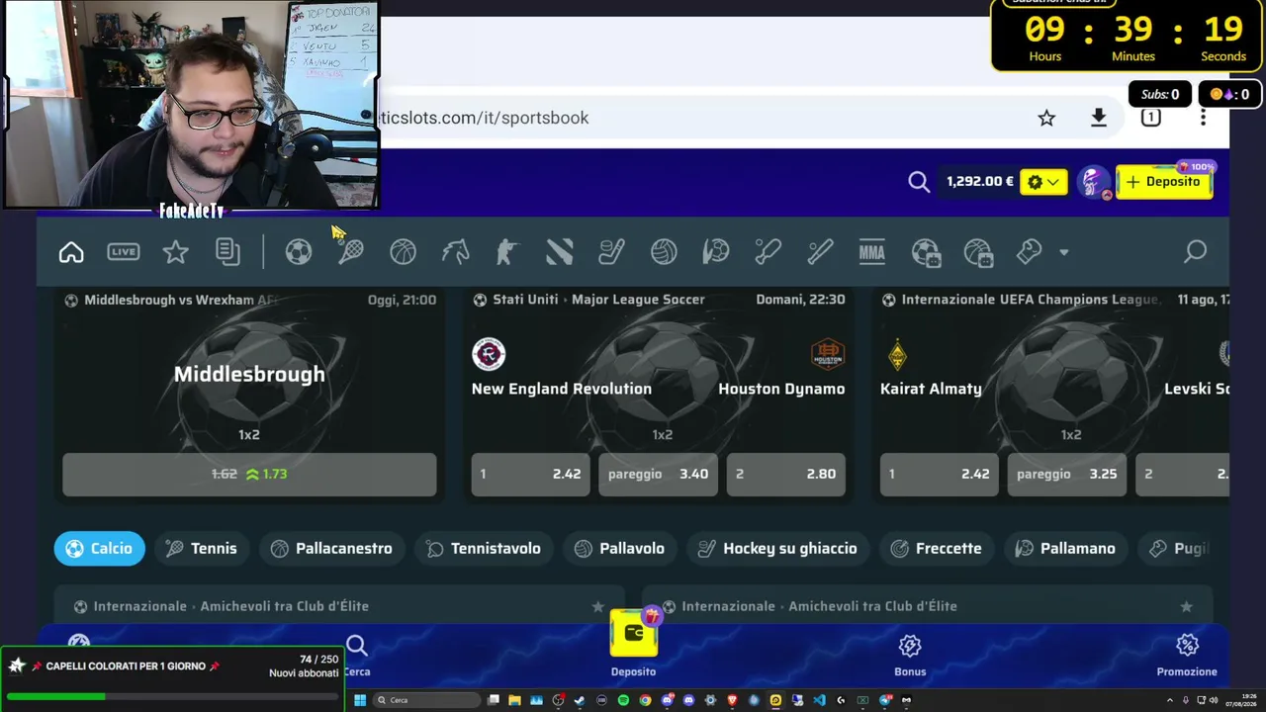Select the Tennis tab
The height and width of the screenshot is (712, 1266).
tap(202, 548)
